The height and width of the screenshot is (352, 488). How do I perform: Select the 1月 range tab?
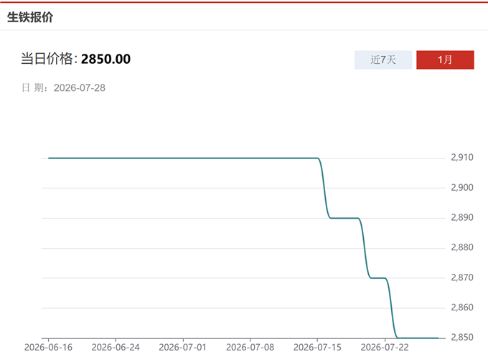pos(445,60)
